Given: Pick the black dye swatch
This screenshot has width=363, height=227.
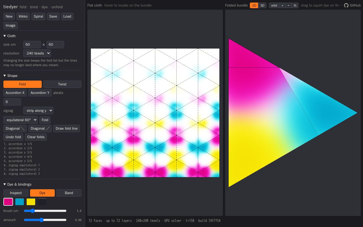Looking at the screenshot, I should [x=42, y=202].
